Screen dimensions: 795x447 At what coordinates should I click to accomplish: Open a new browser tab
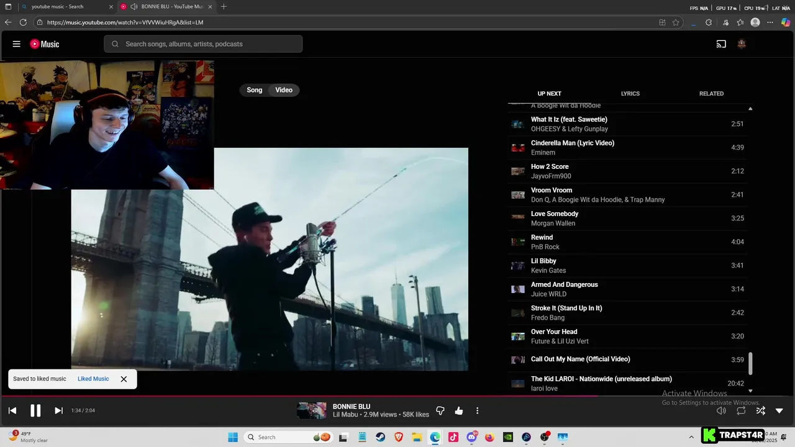224,7
